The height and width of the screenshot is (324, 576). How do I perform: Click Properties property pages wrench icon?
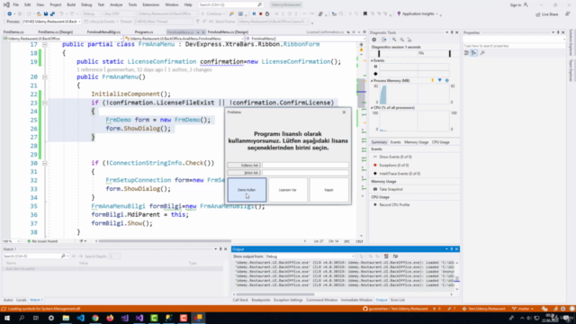tap(482, 53)
